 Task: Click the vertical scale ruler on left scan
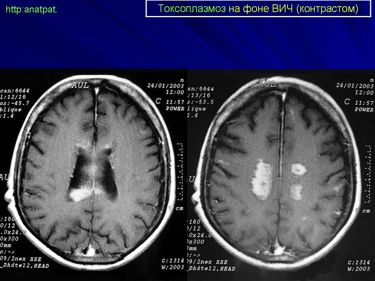pyautogui.click(x=180, y=172)
